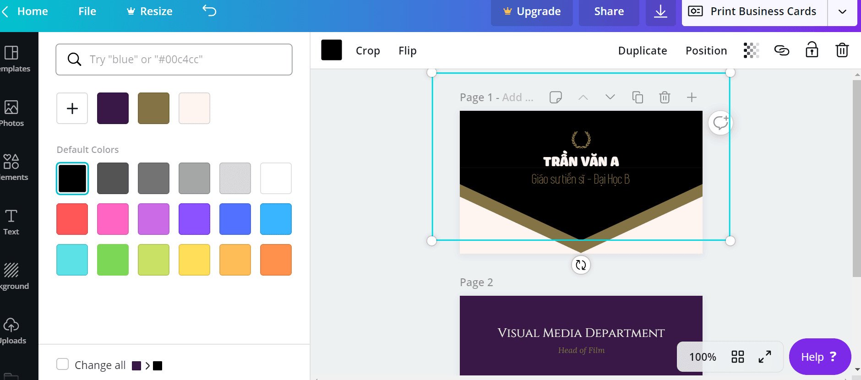Move Page 1 down with chevron
861x380 pixels.
(x=610, y=97)
